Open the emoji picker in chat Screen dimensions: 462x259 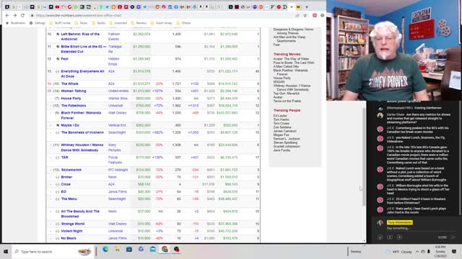pyautogui.click(x=380, y=237)
